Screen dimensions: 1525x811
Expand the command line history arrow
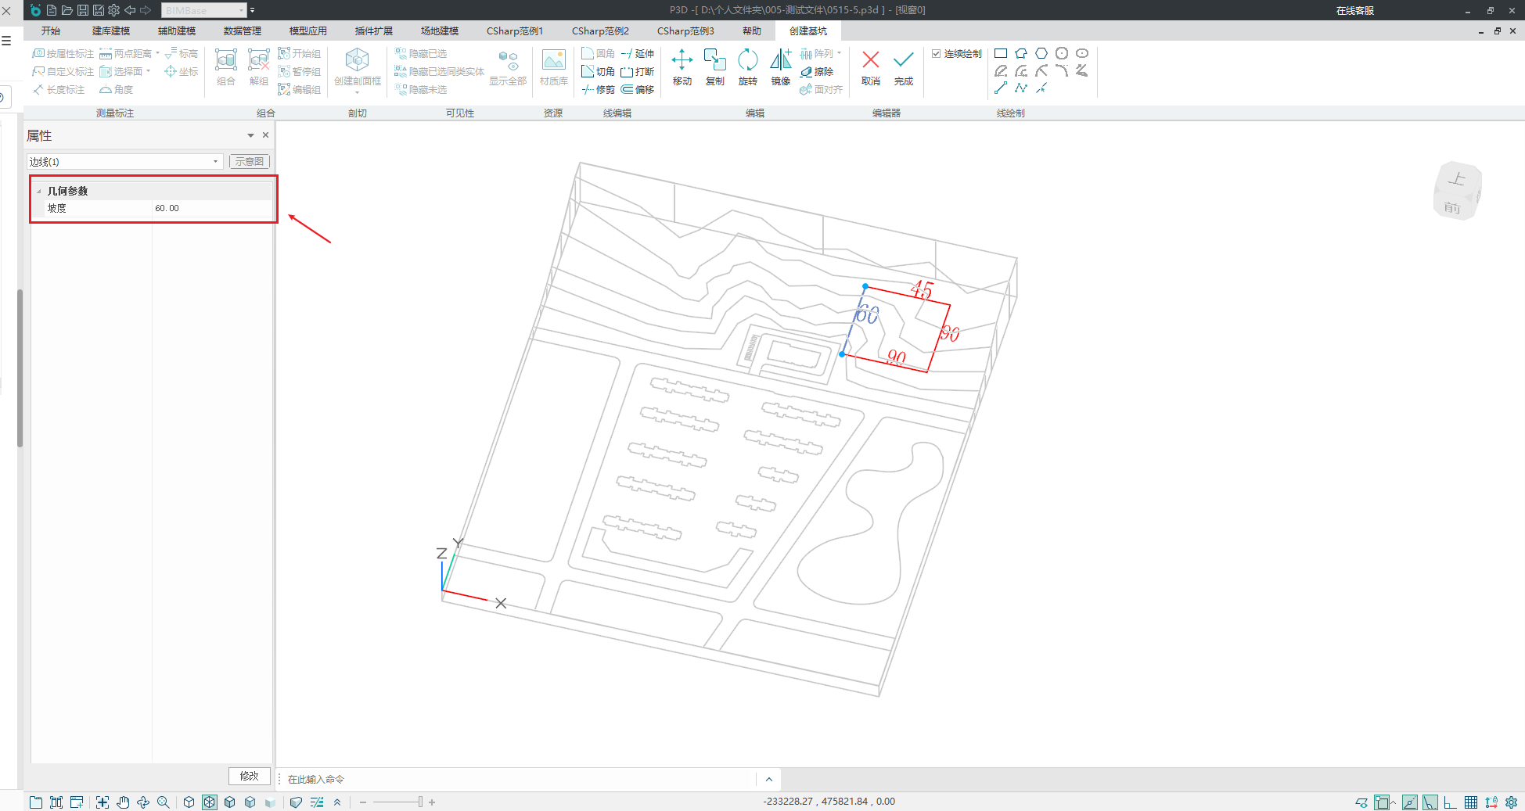point(768,779)
